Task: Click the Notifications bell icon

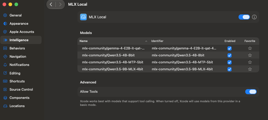Action: (x=5, y=65)
